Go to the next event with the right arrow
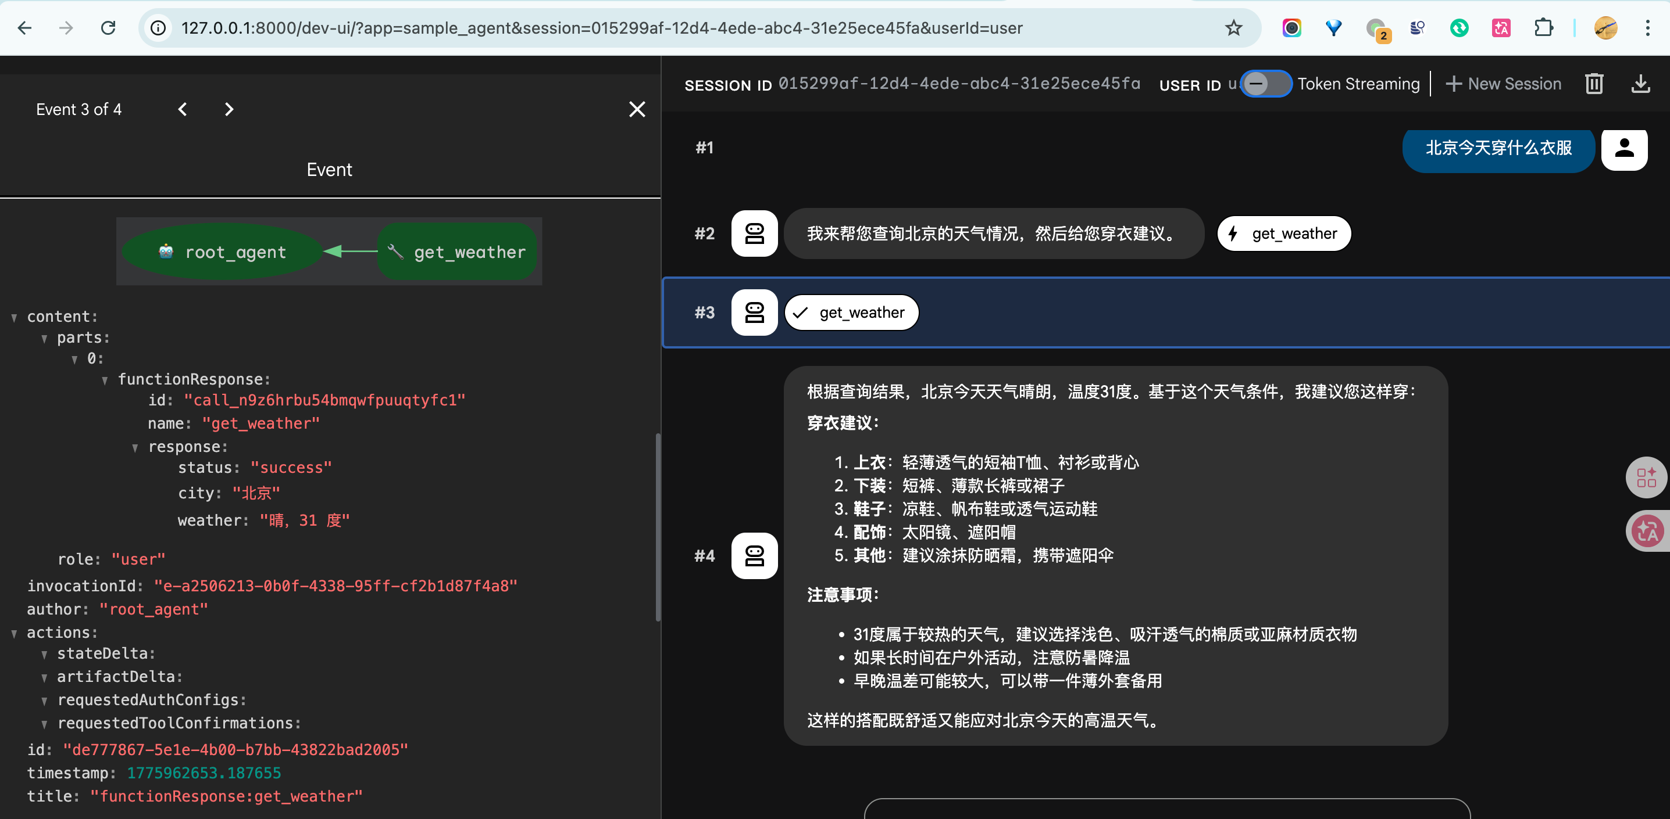 (228, 109)
